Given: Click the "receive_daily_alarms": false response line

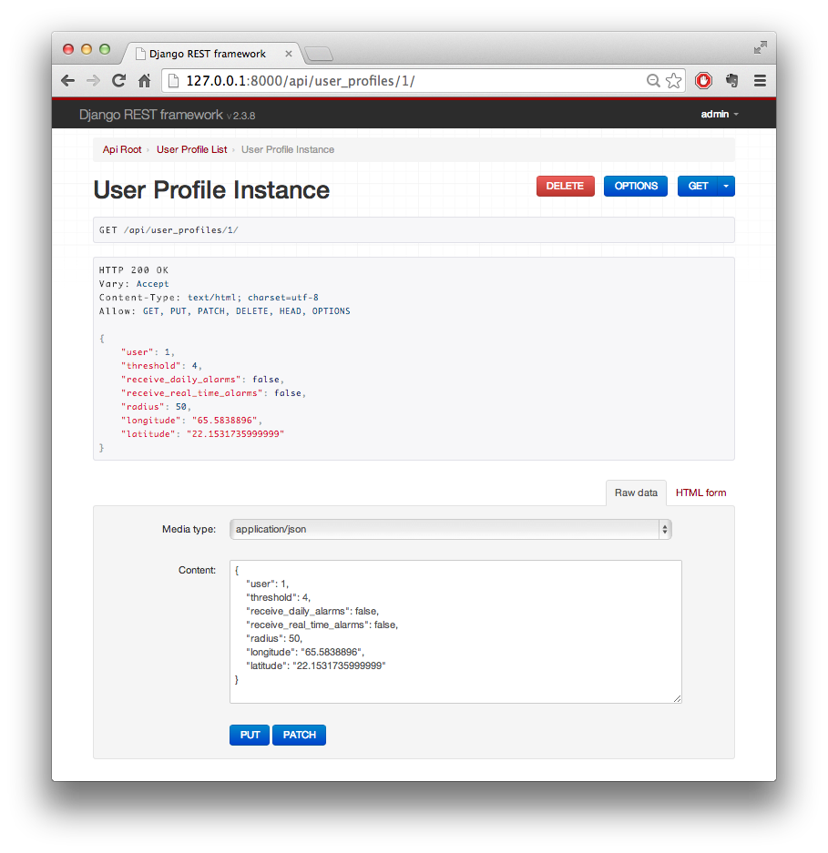Looking at the screenshot, I should 202,380.
